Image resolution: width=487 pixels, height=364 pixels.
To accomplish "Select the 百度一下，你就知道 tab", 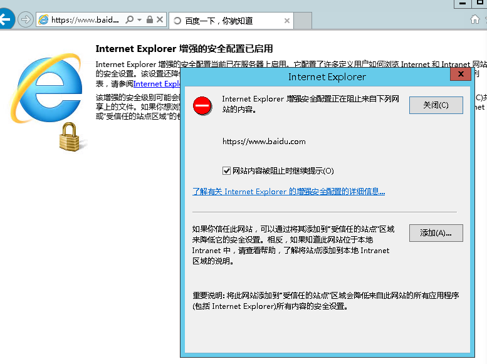I will click(x=231, y=21).
